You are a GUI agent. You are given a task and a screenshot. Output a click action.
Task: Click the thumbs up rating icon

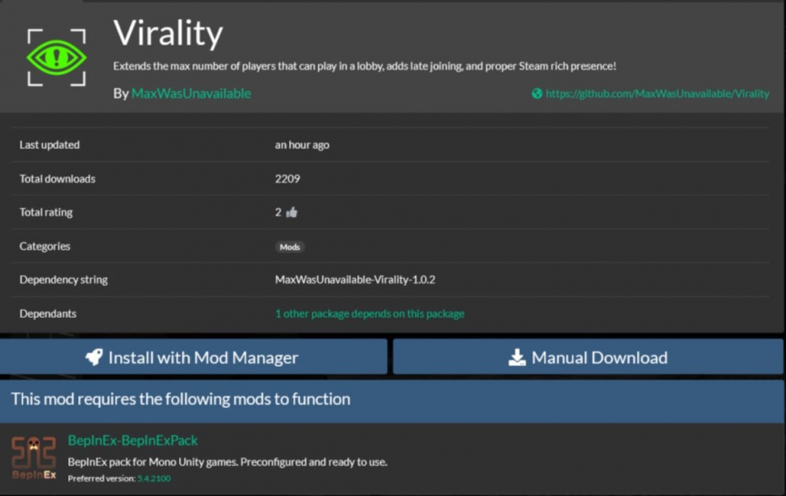pyautogui.click(x=292, y=213)
